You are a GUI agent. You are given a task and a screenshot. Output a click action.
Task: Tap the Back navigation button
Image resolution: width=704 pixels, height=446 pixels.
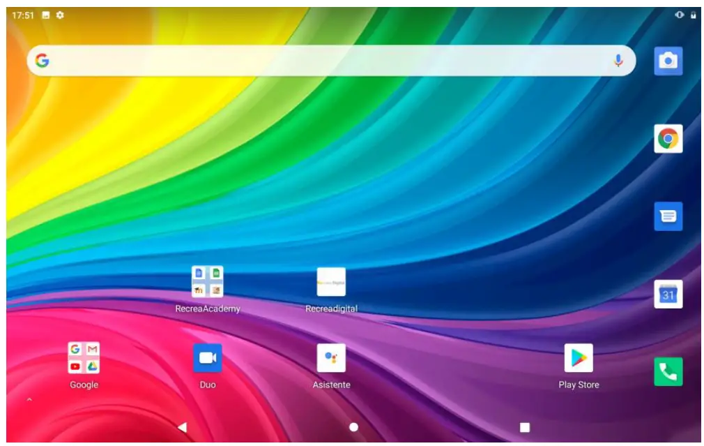pyautogui.click(x=183, y=427)
